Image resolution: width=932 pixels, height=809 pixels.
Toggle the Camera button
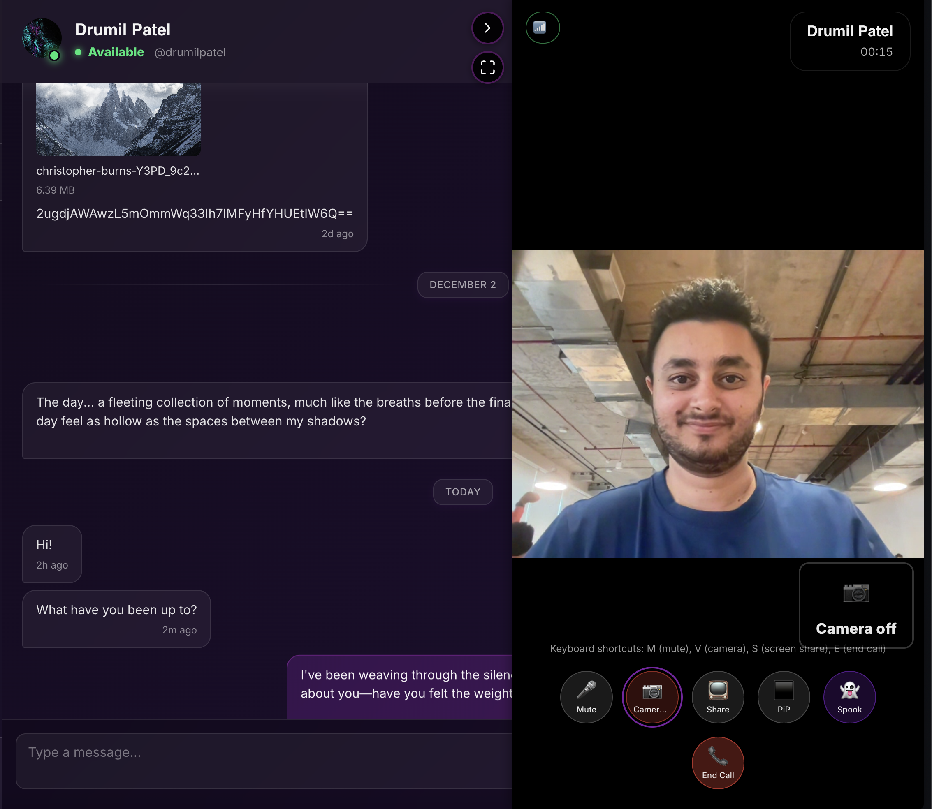coord(651,697)
